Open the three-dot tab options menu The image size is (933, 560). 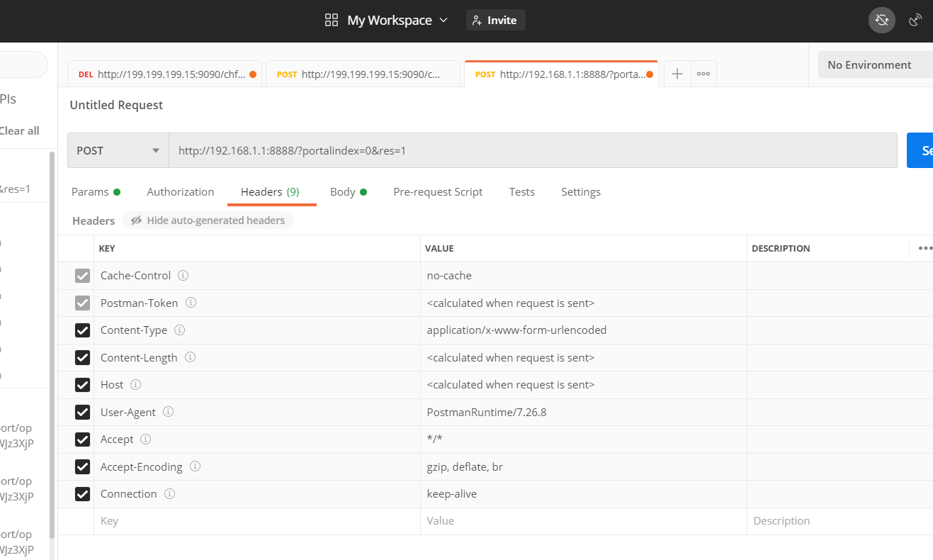[x=703, y=74]
